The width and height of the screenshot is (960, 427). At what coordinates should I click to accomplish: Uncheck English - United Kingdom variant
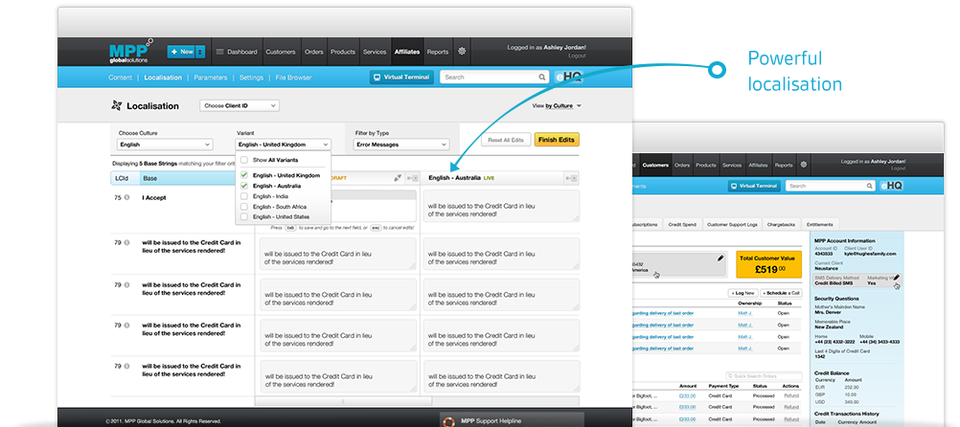[x=244, y=175]
